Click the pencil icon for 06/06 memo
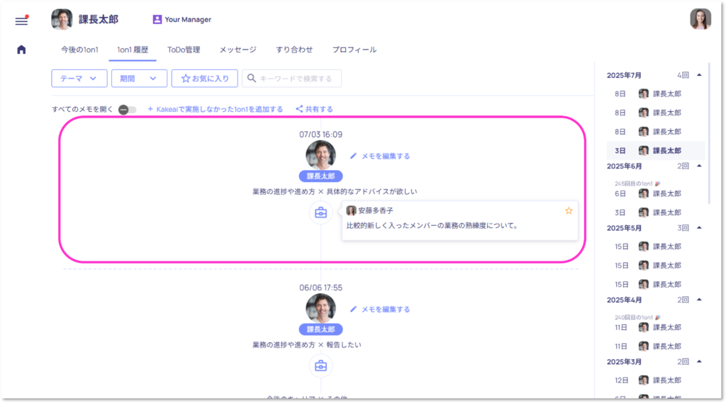 [353, 309]
